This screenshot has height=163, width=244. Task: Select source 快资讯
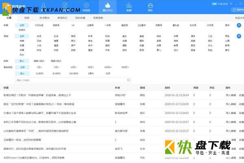(x=22, y=30)
